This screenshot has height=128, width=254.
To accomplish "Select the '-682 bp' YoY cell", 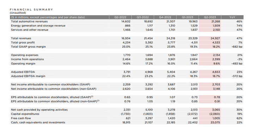I will [237, 47].
